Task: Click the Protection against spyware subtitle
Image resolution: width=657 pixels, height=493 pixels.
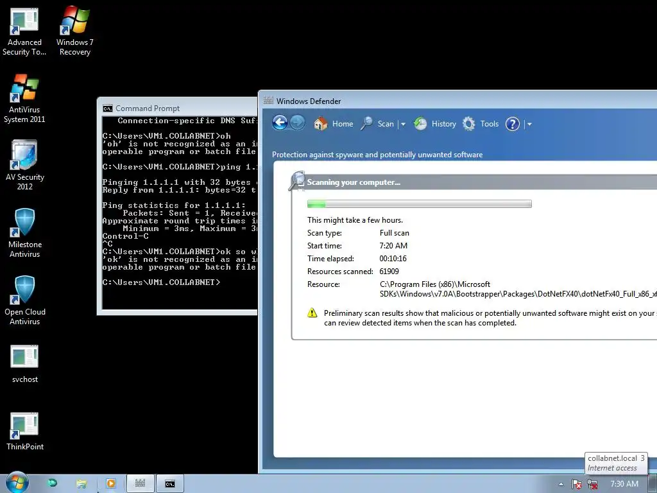Action: [377, 155]
